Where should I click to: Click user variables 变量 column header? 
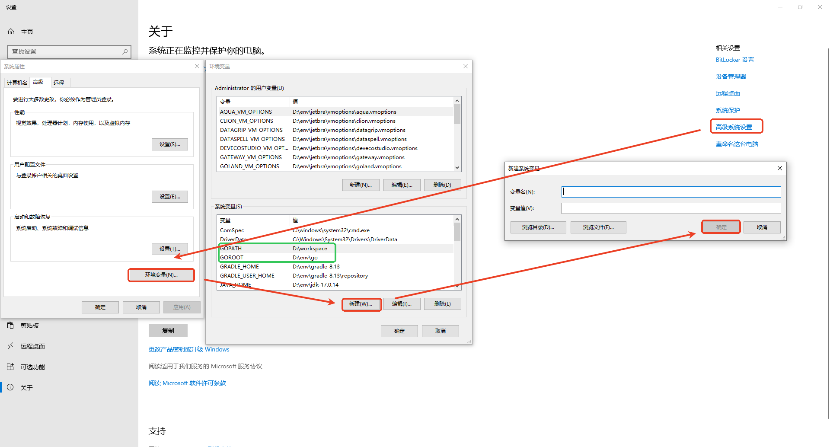click(x=253, y=102)
